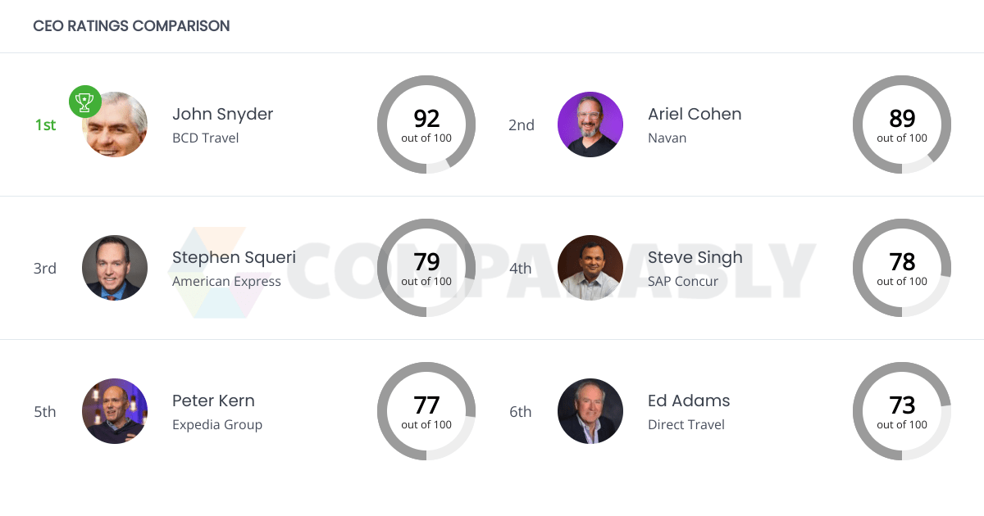Click the 89 out of 100 rating ring

click(x=902, y=124)
